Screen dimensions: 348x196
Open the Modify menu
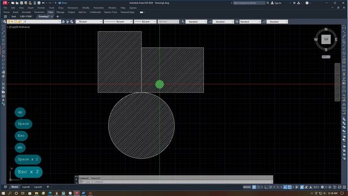[86, 8]
